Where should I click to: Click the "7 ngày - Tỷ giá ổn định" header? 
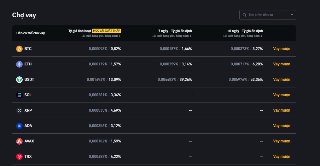175,31
